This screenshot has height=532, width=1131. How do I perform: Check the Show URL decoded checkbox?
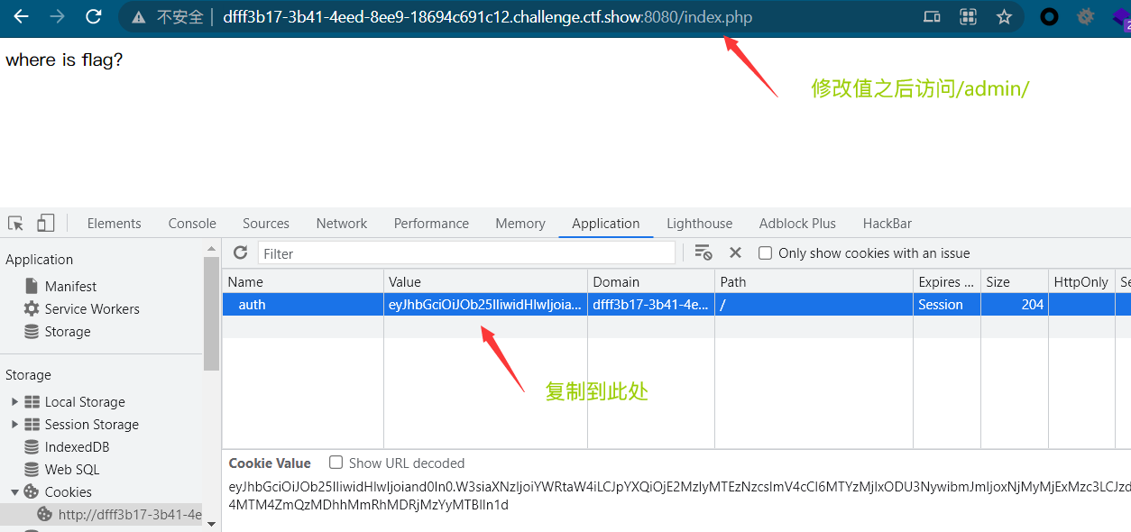pos(336,463)
